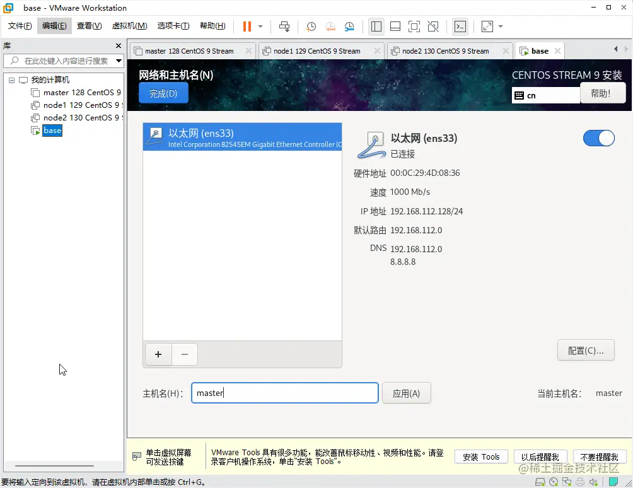Screen dimensions: 633x488
Task: Toggle the thumbnail bar view
Action: point(395,26)
